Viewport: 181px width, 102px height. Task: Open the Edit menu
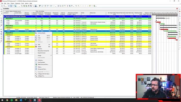pyautogui.click(x=5, y=3)
